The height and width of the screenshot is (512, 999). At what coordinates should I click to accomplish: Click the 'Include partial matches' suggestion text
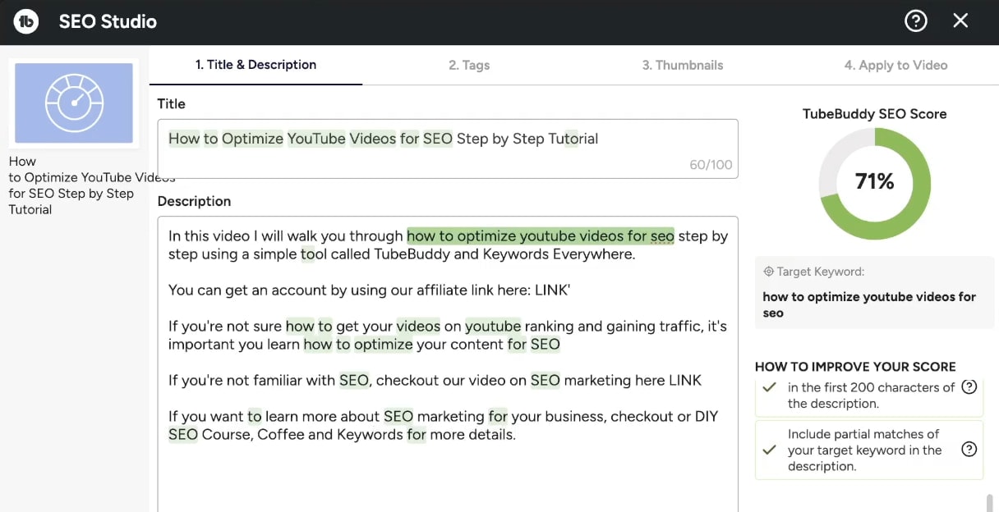coord(864,450)
